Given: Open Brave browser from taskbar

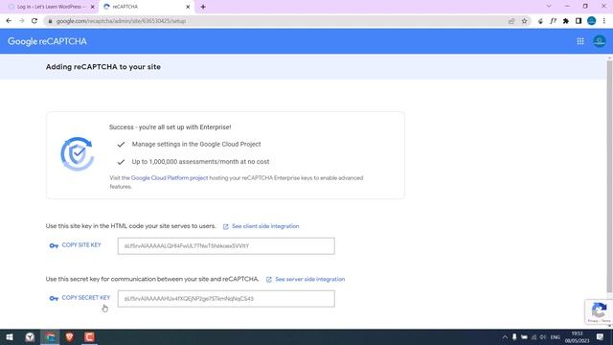Looking at the screenshot, I should coord(70,337).
